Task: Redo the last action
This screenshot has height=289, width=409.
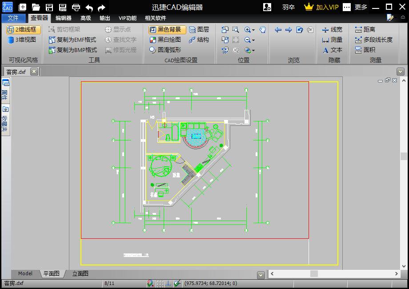Action: (101, 8)
